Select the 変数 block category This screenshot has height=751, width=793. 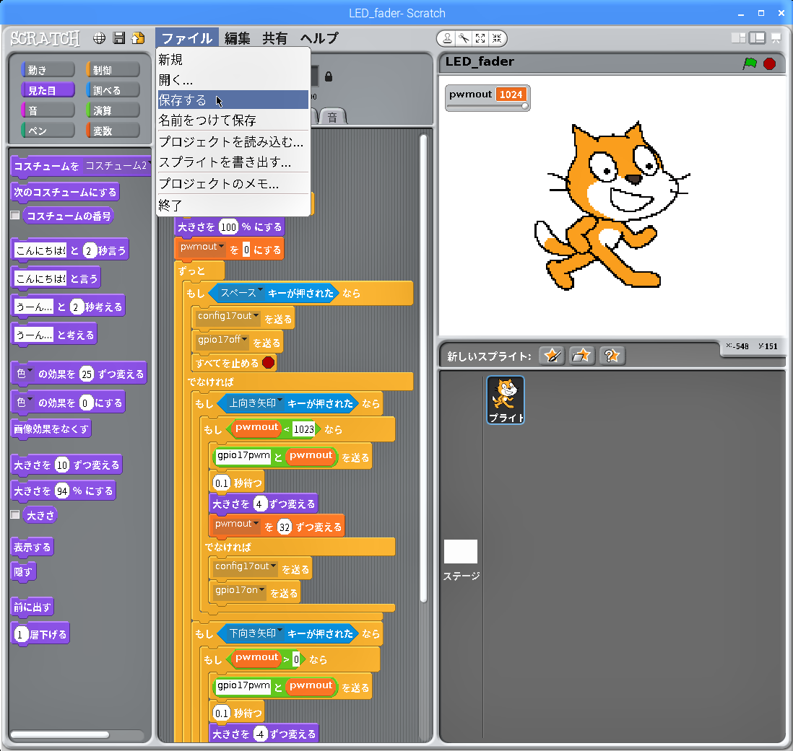pyautogui.click(x=113, y=131)
